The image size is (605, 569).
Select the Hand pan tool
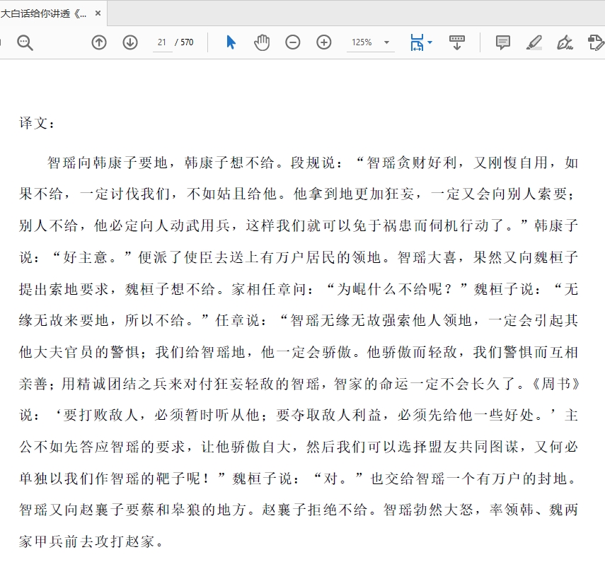(x=262, y=42)
